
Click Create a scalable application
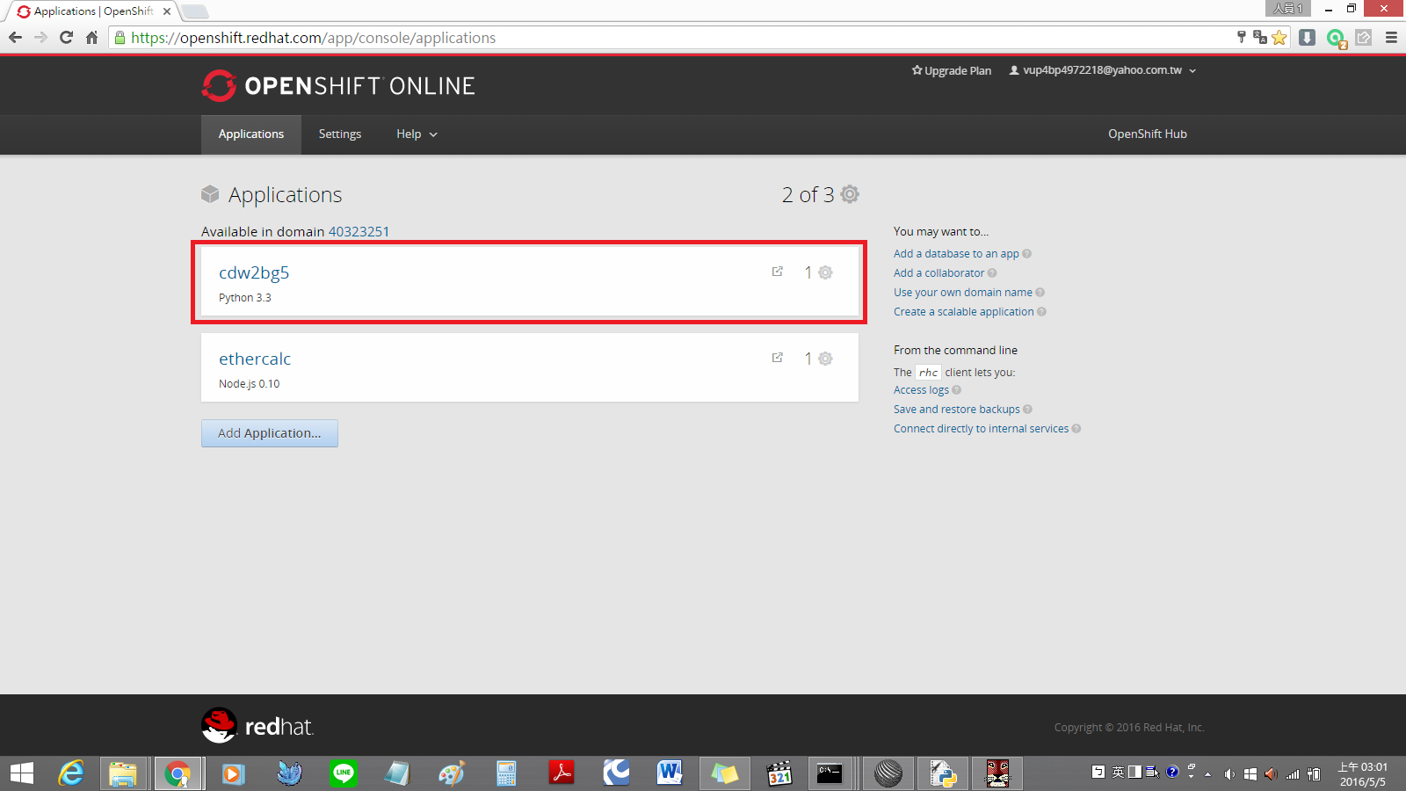coord(964,312)
